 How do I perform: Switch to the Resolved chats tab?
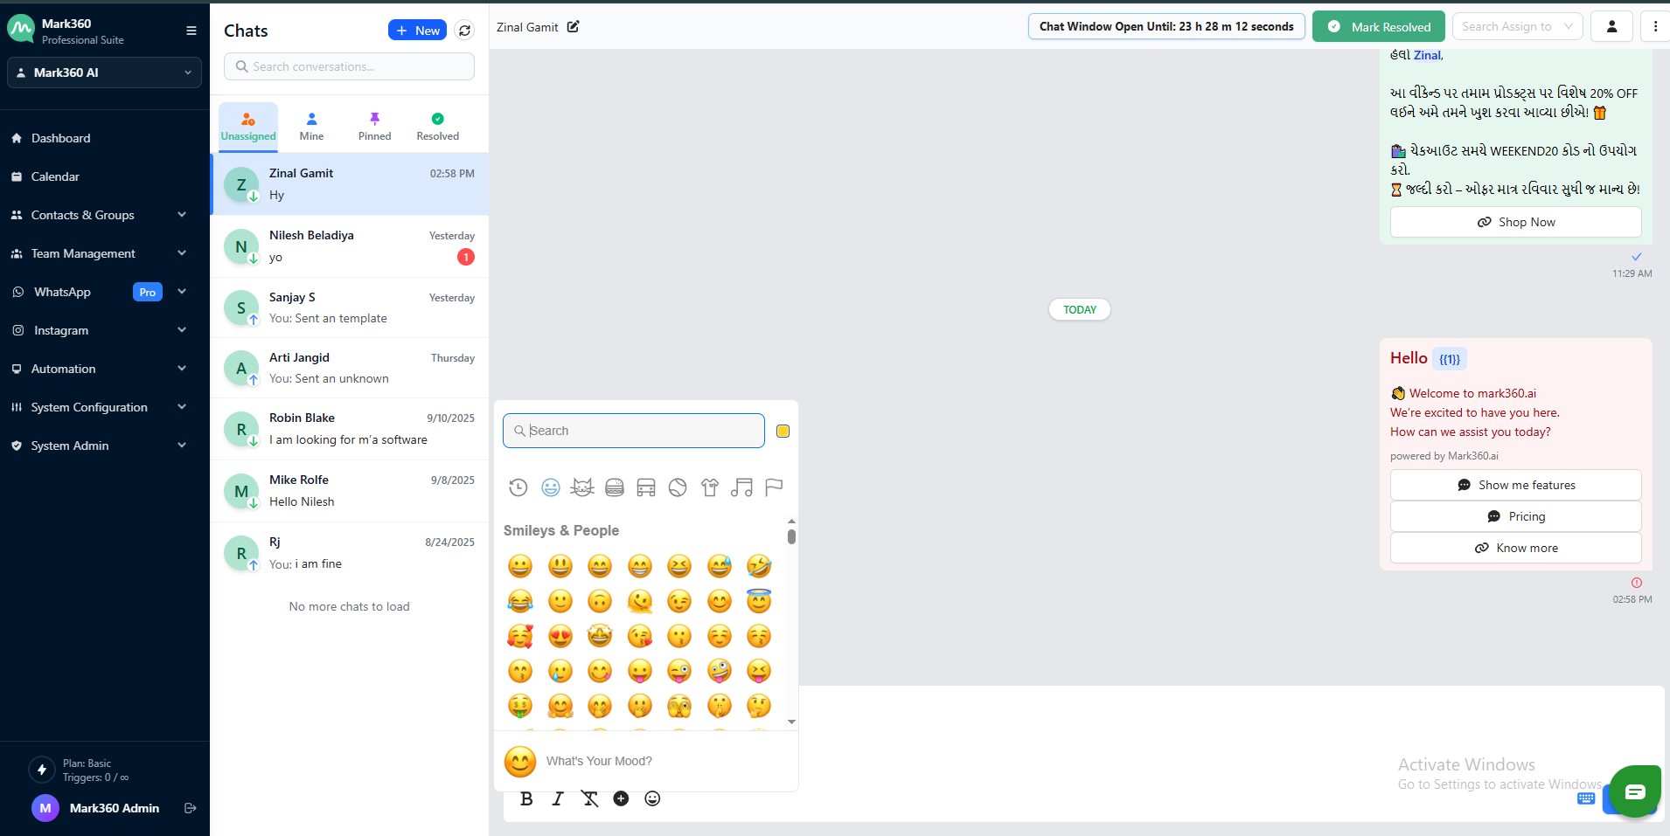(437, 126)
